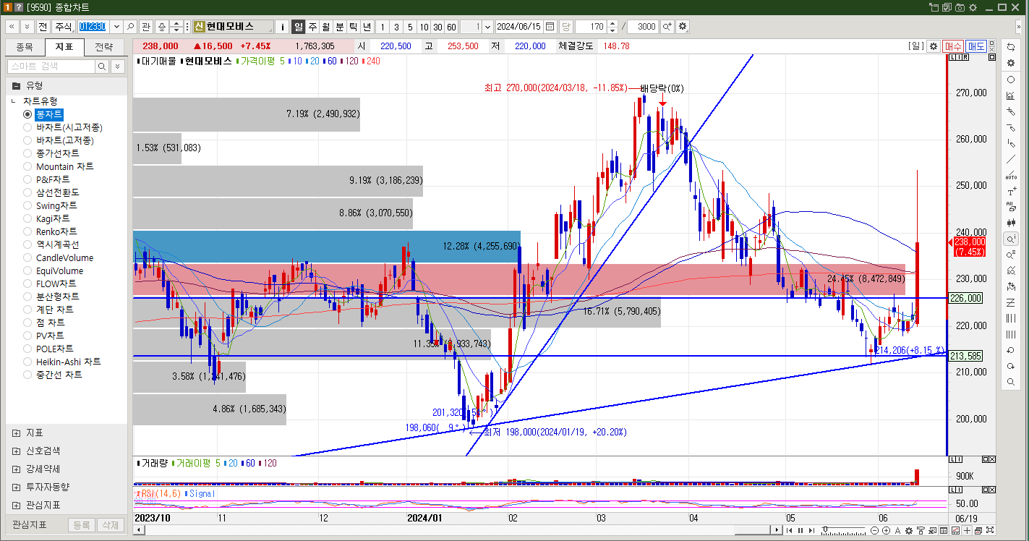Expand the 신호검색 section
Screen dimensions: 1029x541
pos(16,451)
